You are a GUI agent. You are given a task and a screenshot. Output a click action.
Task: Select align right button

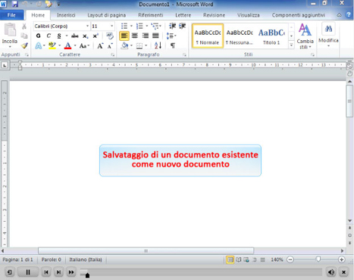(146, 36)
